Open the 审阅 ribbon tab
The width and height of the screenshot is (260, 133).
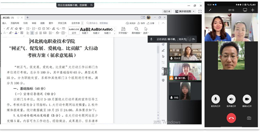point(34,23)
